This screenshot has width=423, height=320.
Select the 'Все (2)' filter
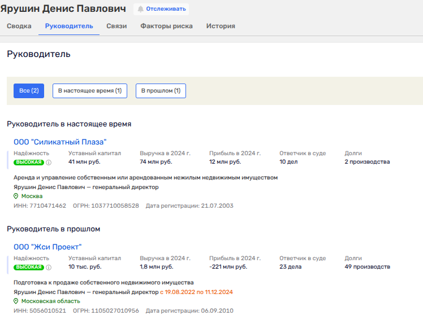point(29,91)
